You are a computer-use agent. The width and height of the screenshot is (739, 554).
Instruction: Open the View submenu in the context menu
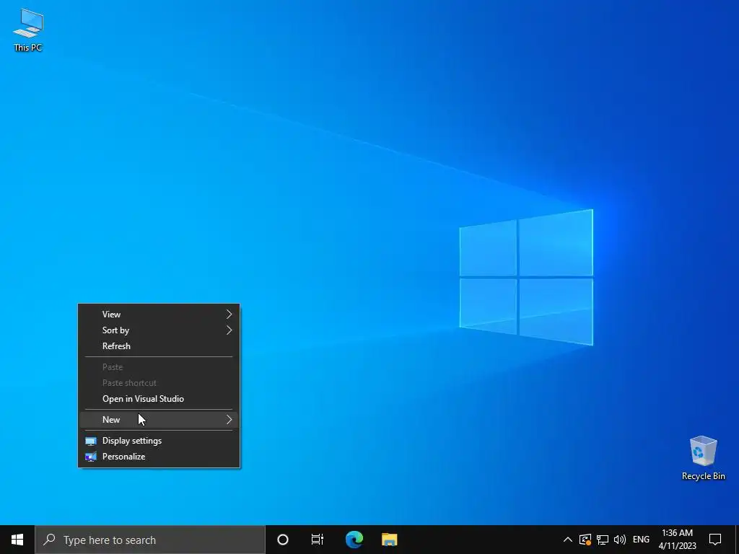click(x=159, y=315)
